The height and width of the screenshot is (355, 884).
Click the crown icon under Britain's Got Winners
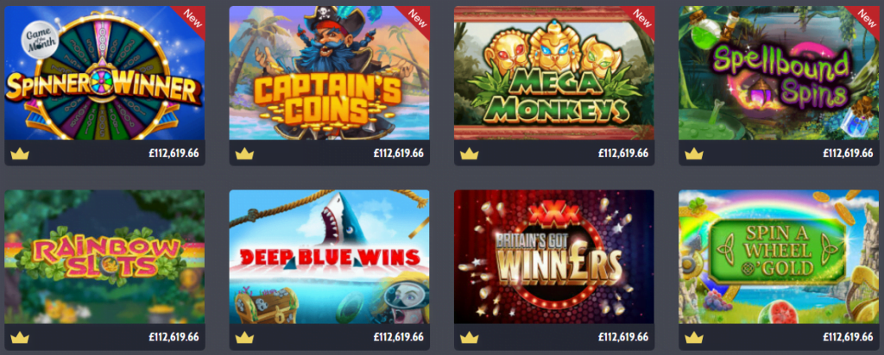469,338
